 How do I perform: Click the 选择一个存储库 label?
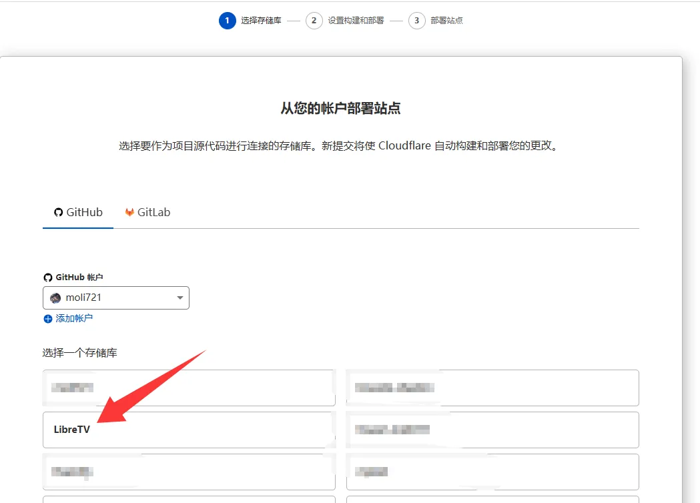[x=80, y=353]
